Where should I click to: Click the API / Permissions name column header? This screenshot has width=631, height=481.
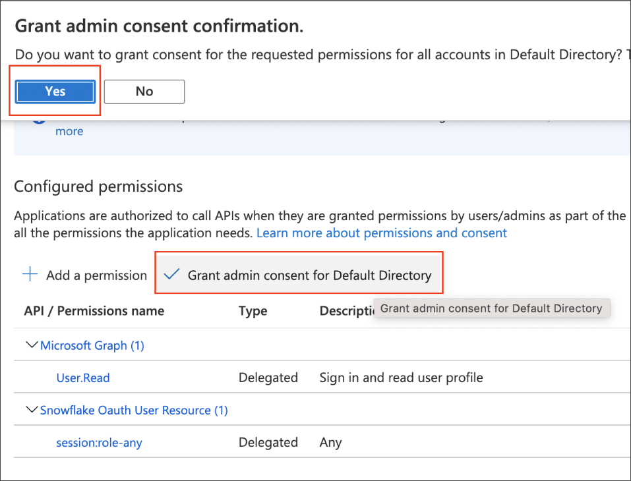[94, 310]
